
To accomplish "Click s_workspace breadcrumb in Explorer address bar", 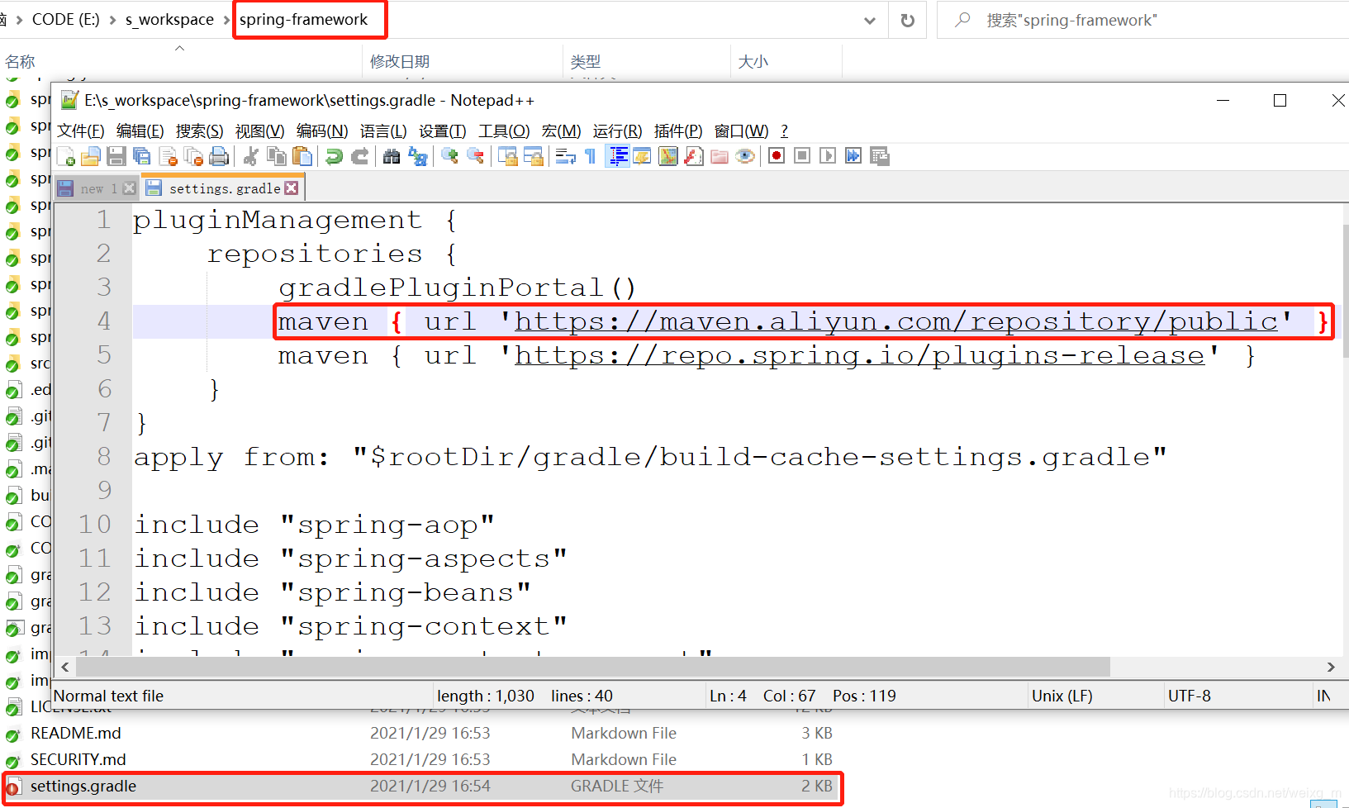I will coord(169,20).
